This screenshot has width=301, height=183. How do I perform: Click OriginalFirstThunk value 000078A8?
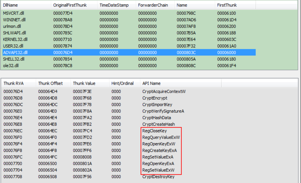click(x=63, y=20)
